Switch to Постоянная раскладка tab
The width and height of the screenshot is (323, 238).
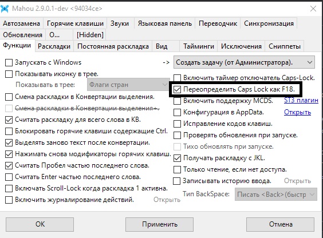click(113, 46)
